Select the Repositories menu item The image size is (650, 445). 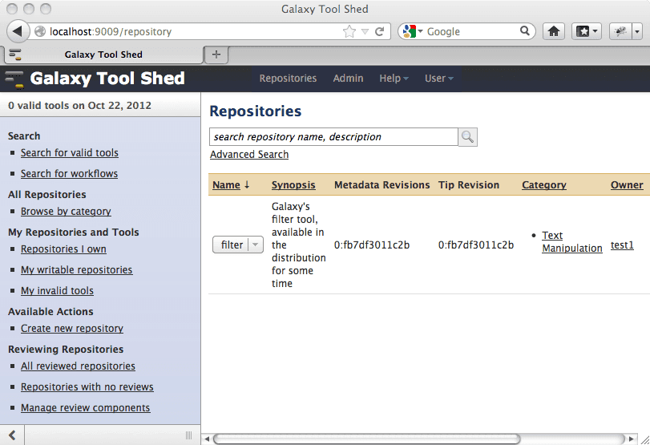pos(288,79)
